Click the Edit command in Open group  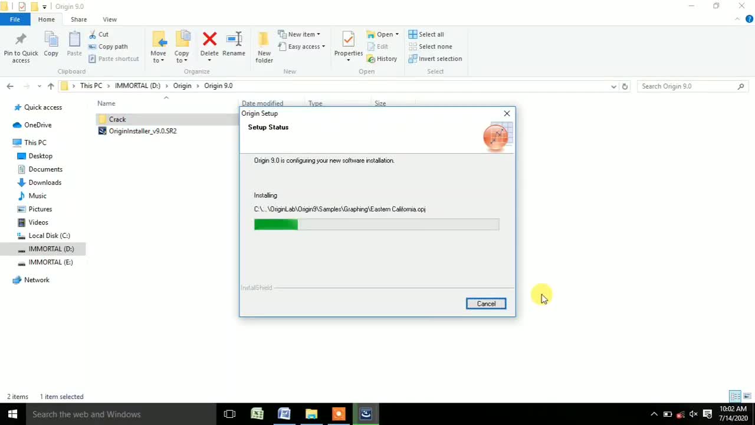pos(377,47)
